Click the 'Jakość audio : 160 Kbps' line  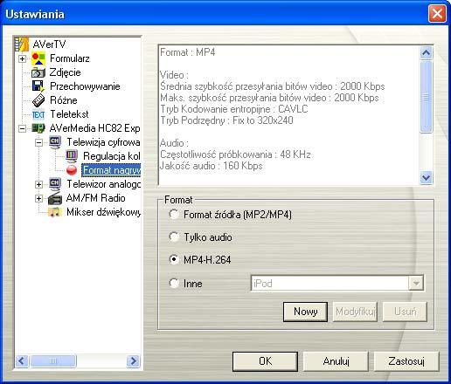coord(212,166)
